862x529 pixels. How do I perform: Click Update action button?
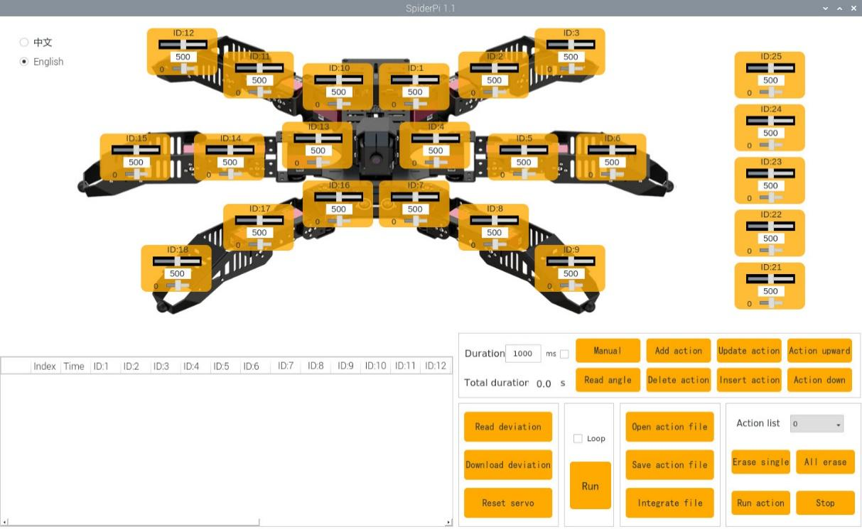(749, 351)
